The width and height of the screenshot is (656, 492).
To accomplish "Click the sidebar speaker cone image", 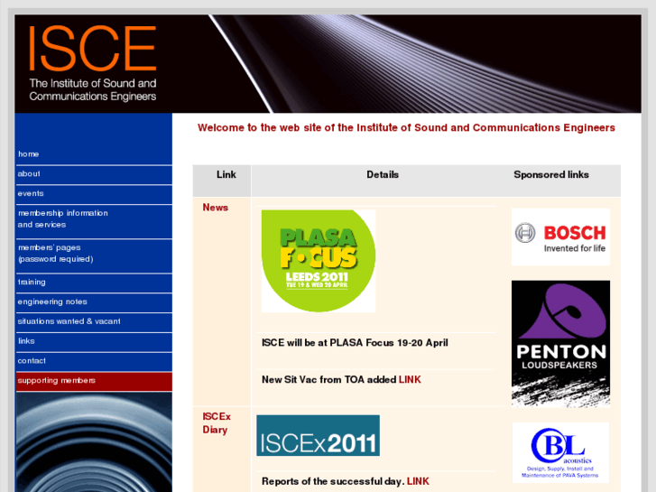I will 94,442.
